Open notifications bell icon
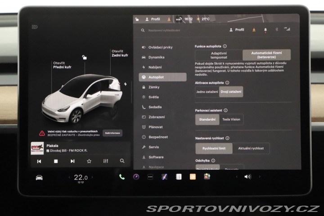Image resolution: width=324 pixels, height=216 pixels. pyautogui.click(x=265, y=30)
